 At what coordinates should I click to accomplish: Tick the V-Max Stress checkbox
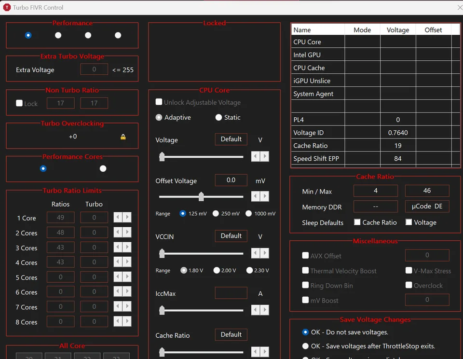[409, 270]
